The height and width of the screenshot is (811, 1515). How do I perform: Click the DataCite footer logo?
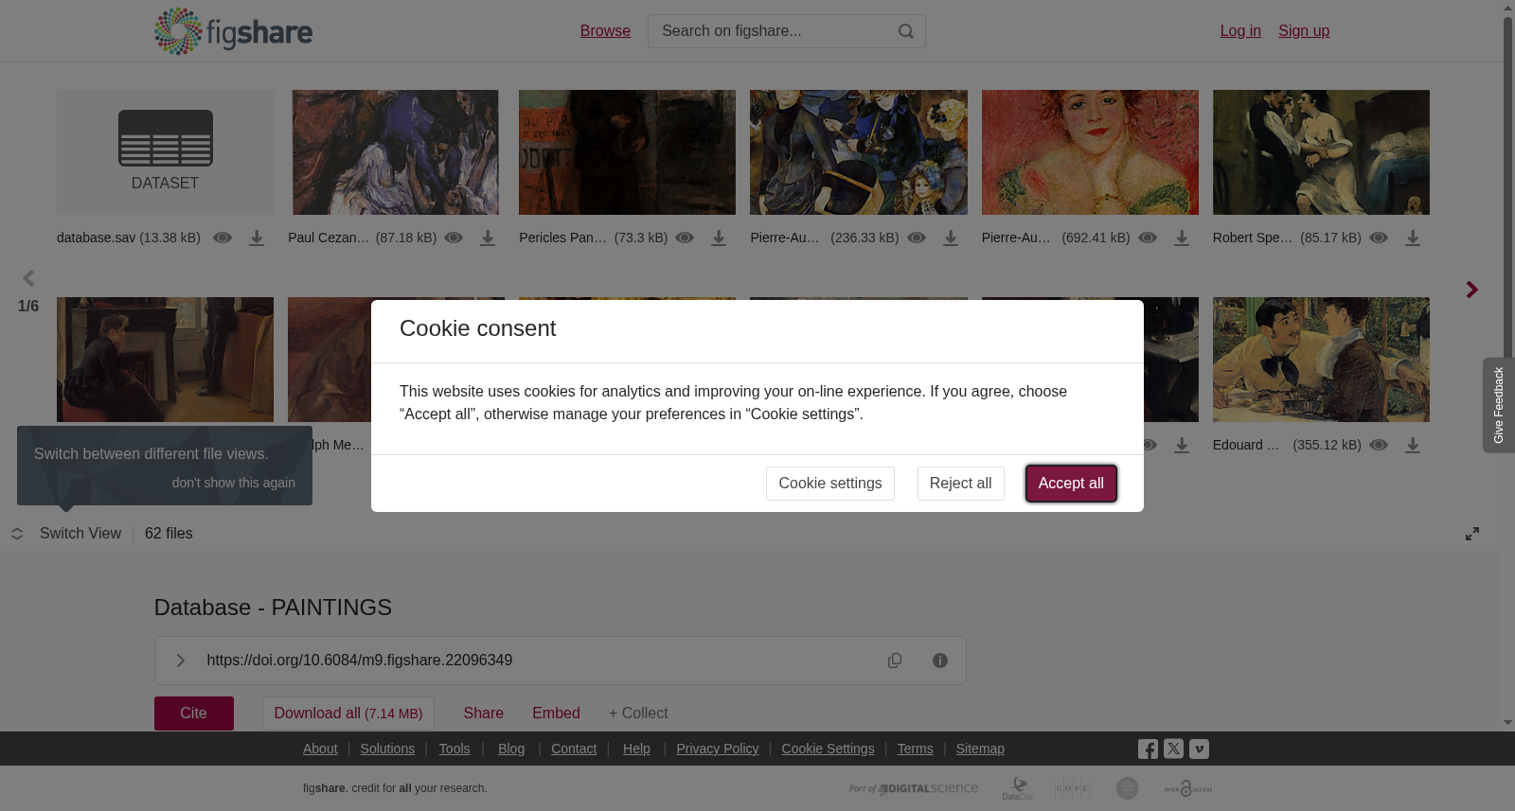click(1018, 788)
